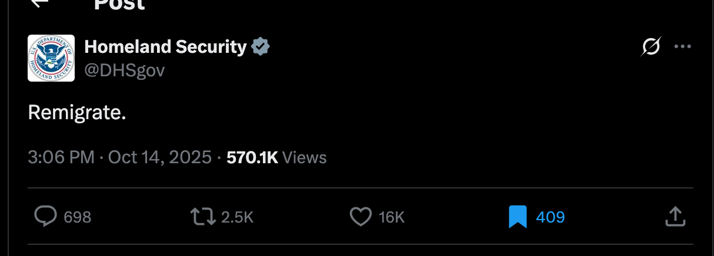Image resolution: width=714 pixels, height=256 pixels.
Task: Click the "Remigrate." post text
Action: click(77, 112)
